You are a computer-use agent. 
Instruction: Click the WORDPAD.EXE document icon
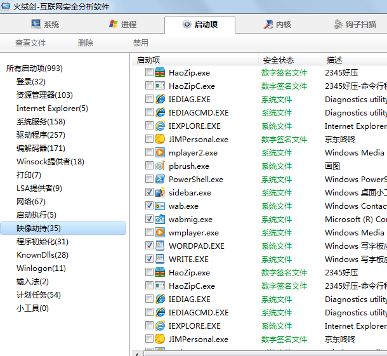point(160,246)
